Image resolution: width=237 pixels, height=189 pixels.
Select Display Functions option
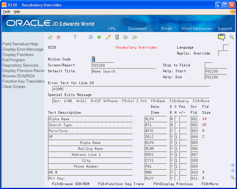coord(18,55)
